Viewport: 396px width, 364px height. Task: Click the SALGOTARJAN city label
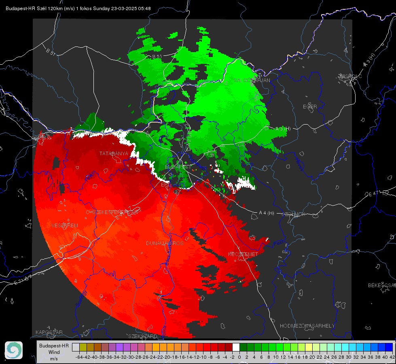pos(252,80)
